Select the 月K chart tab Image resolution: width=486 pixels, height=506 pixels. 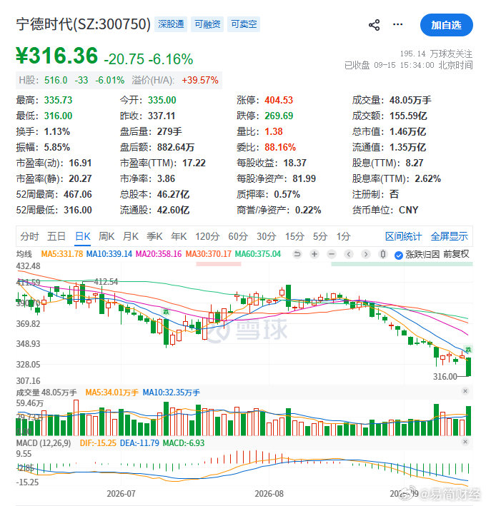tap(131, 236)
